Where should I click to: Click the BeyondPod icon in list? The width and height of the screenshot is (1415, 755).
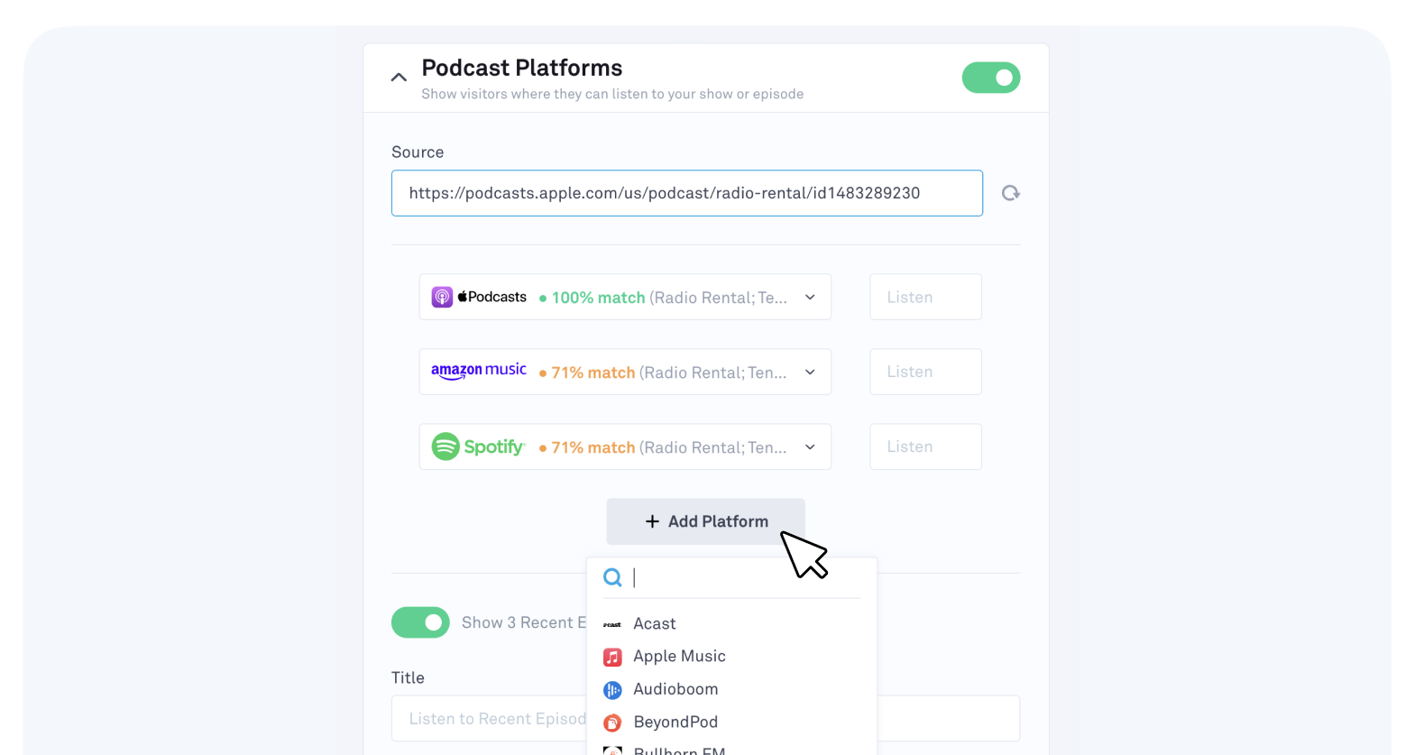tap(612, 723)
